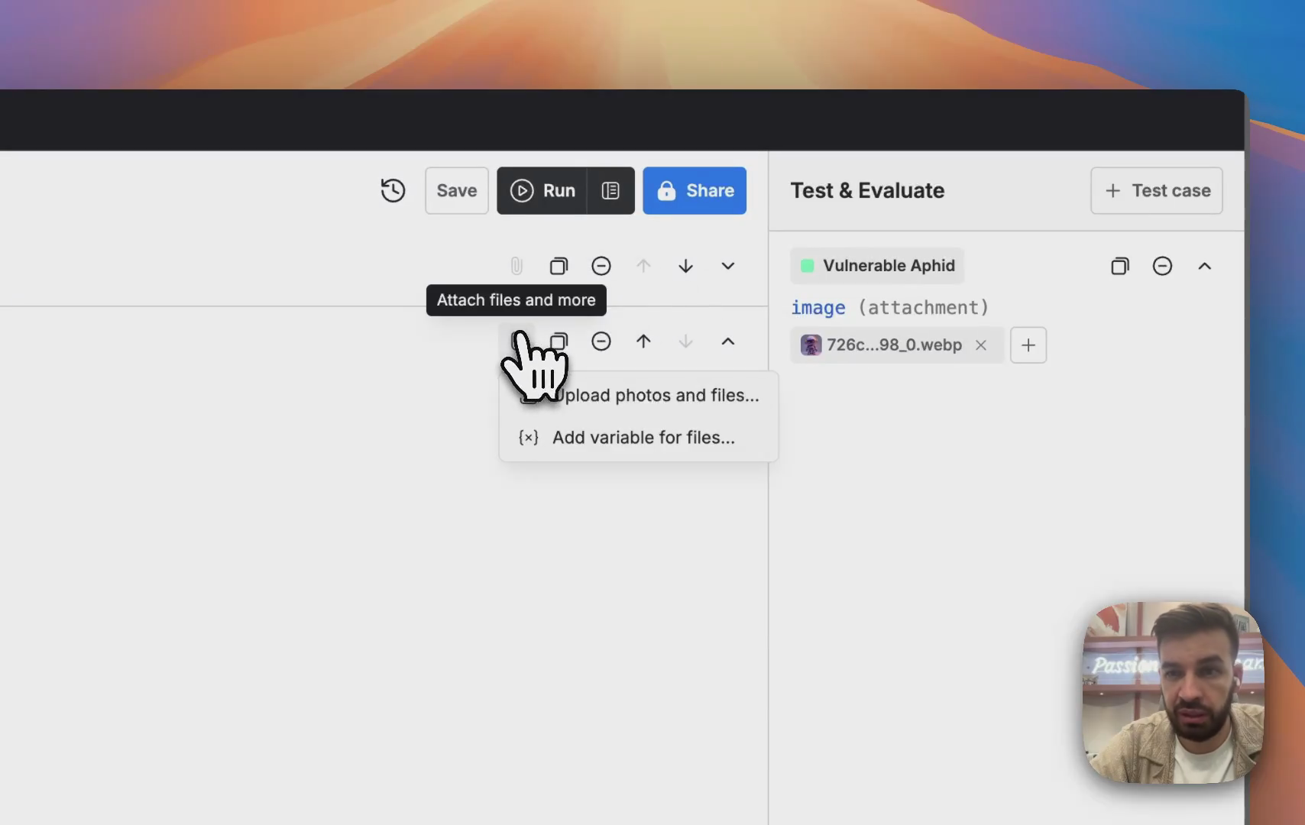Open the version history clock icon
The height and width of the screenshot is (825, 1305).
pyautogui.click(x=393, y=190)
